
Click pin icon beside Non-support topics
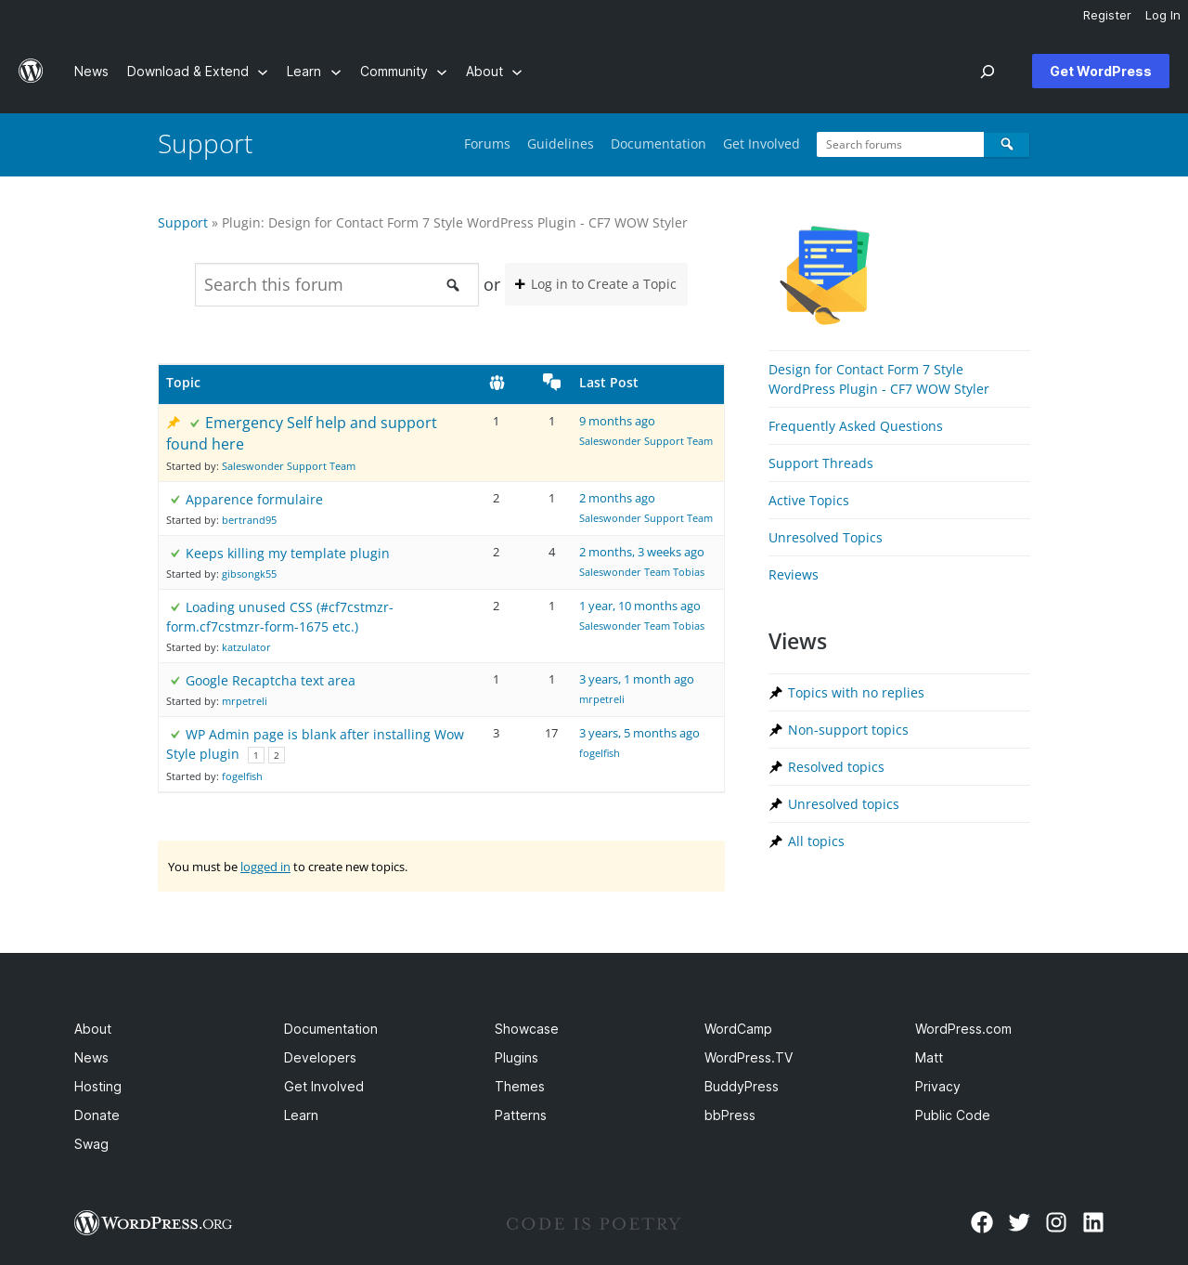tap(776, 730)
